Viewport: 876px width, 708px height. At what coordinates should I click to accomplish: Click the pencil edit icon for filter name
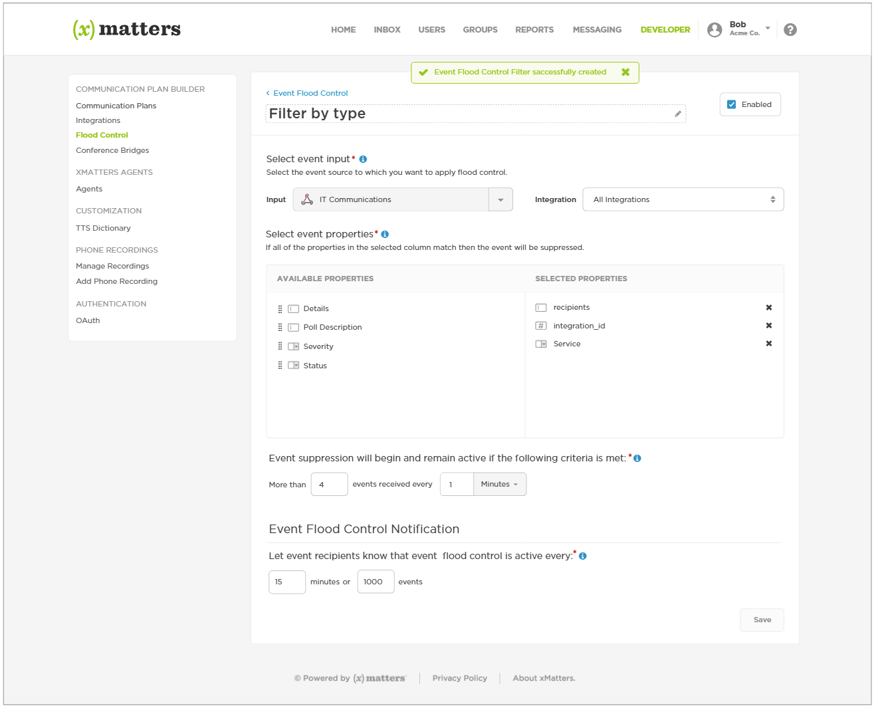[x=678, y=114]
